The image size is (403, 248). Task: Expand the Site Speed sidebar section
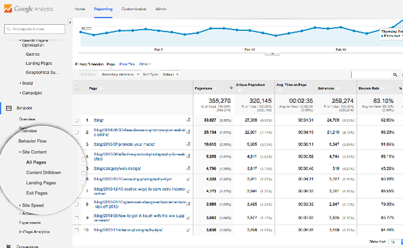33,205
